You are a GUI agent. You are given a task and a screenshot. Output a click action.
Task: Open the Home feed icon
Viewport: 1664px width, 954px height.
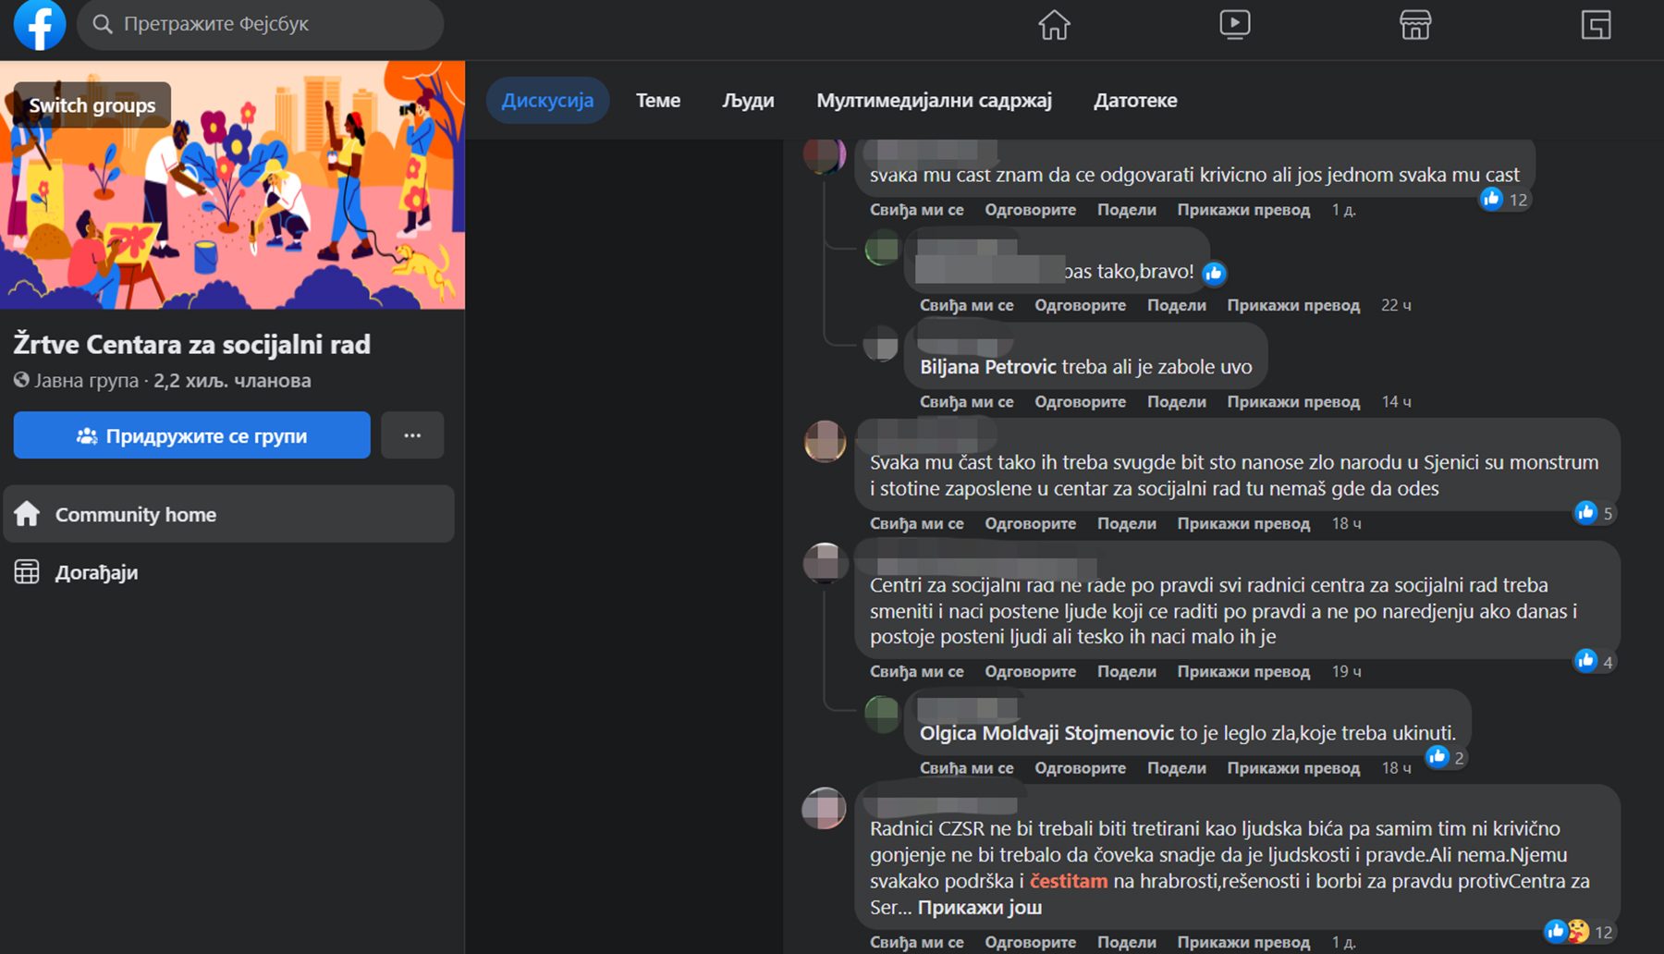tap(1053, 25)
